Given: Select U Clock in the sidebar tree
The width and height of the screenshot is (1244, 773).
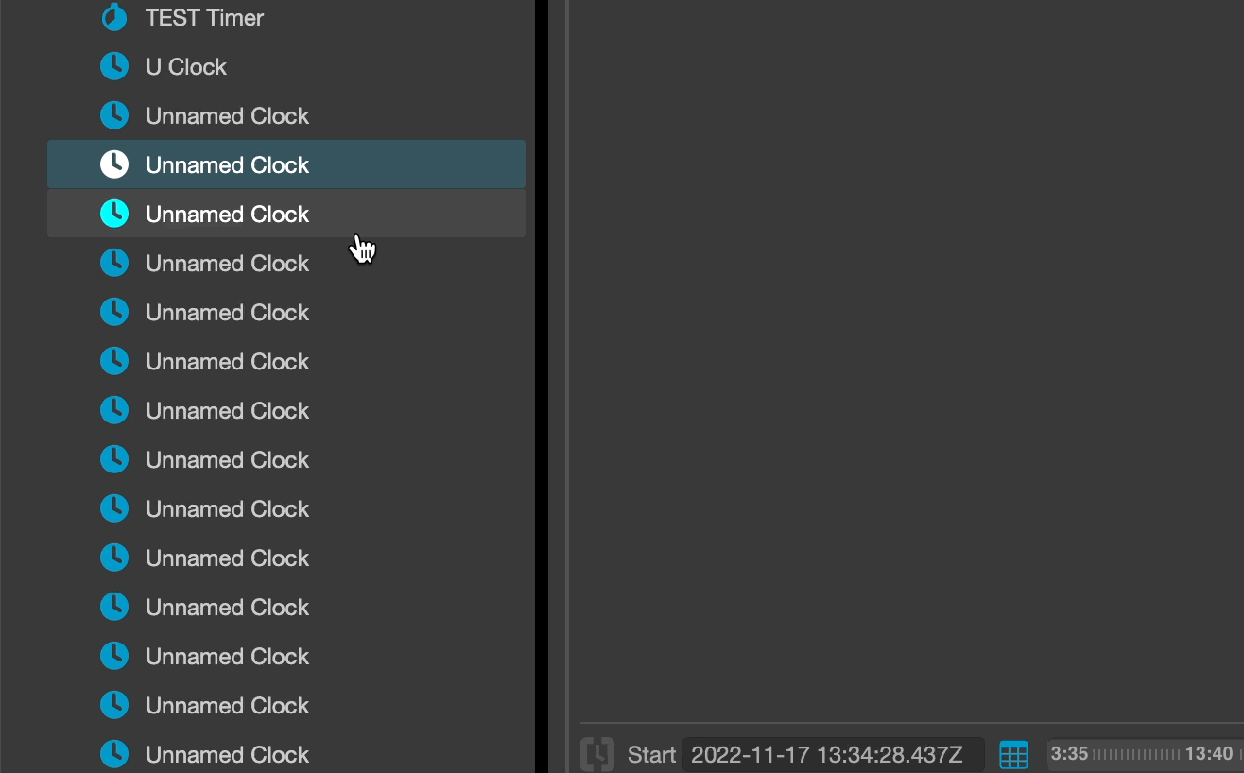Looking at the screenshot, I should point(185,66).
